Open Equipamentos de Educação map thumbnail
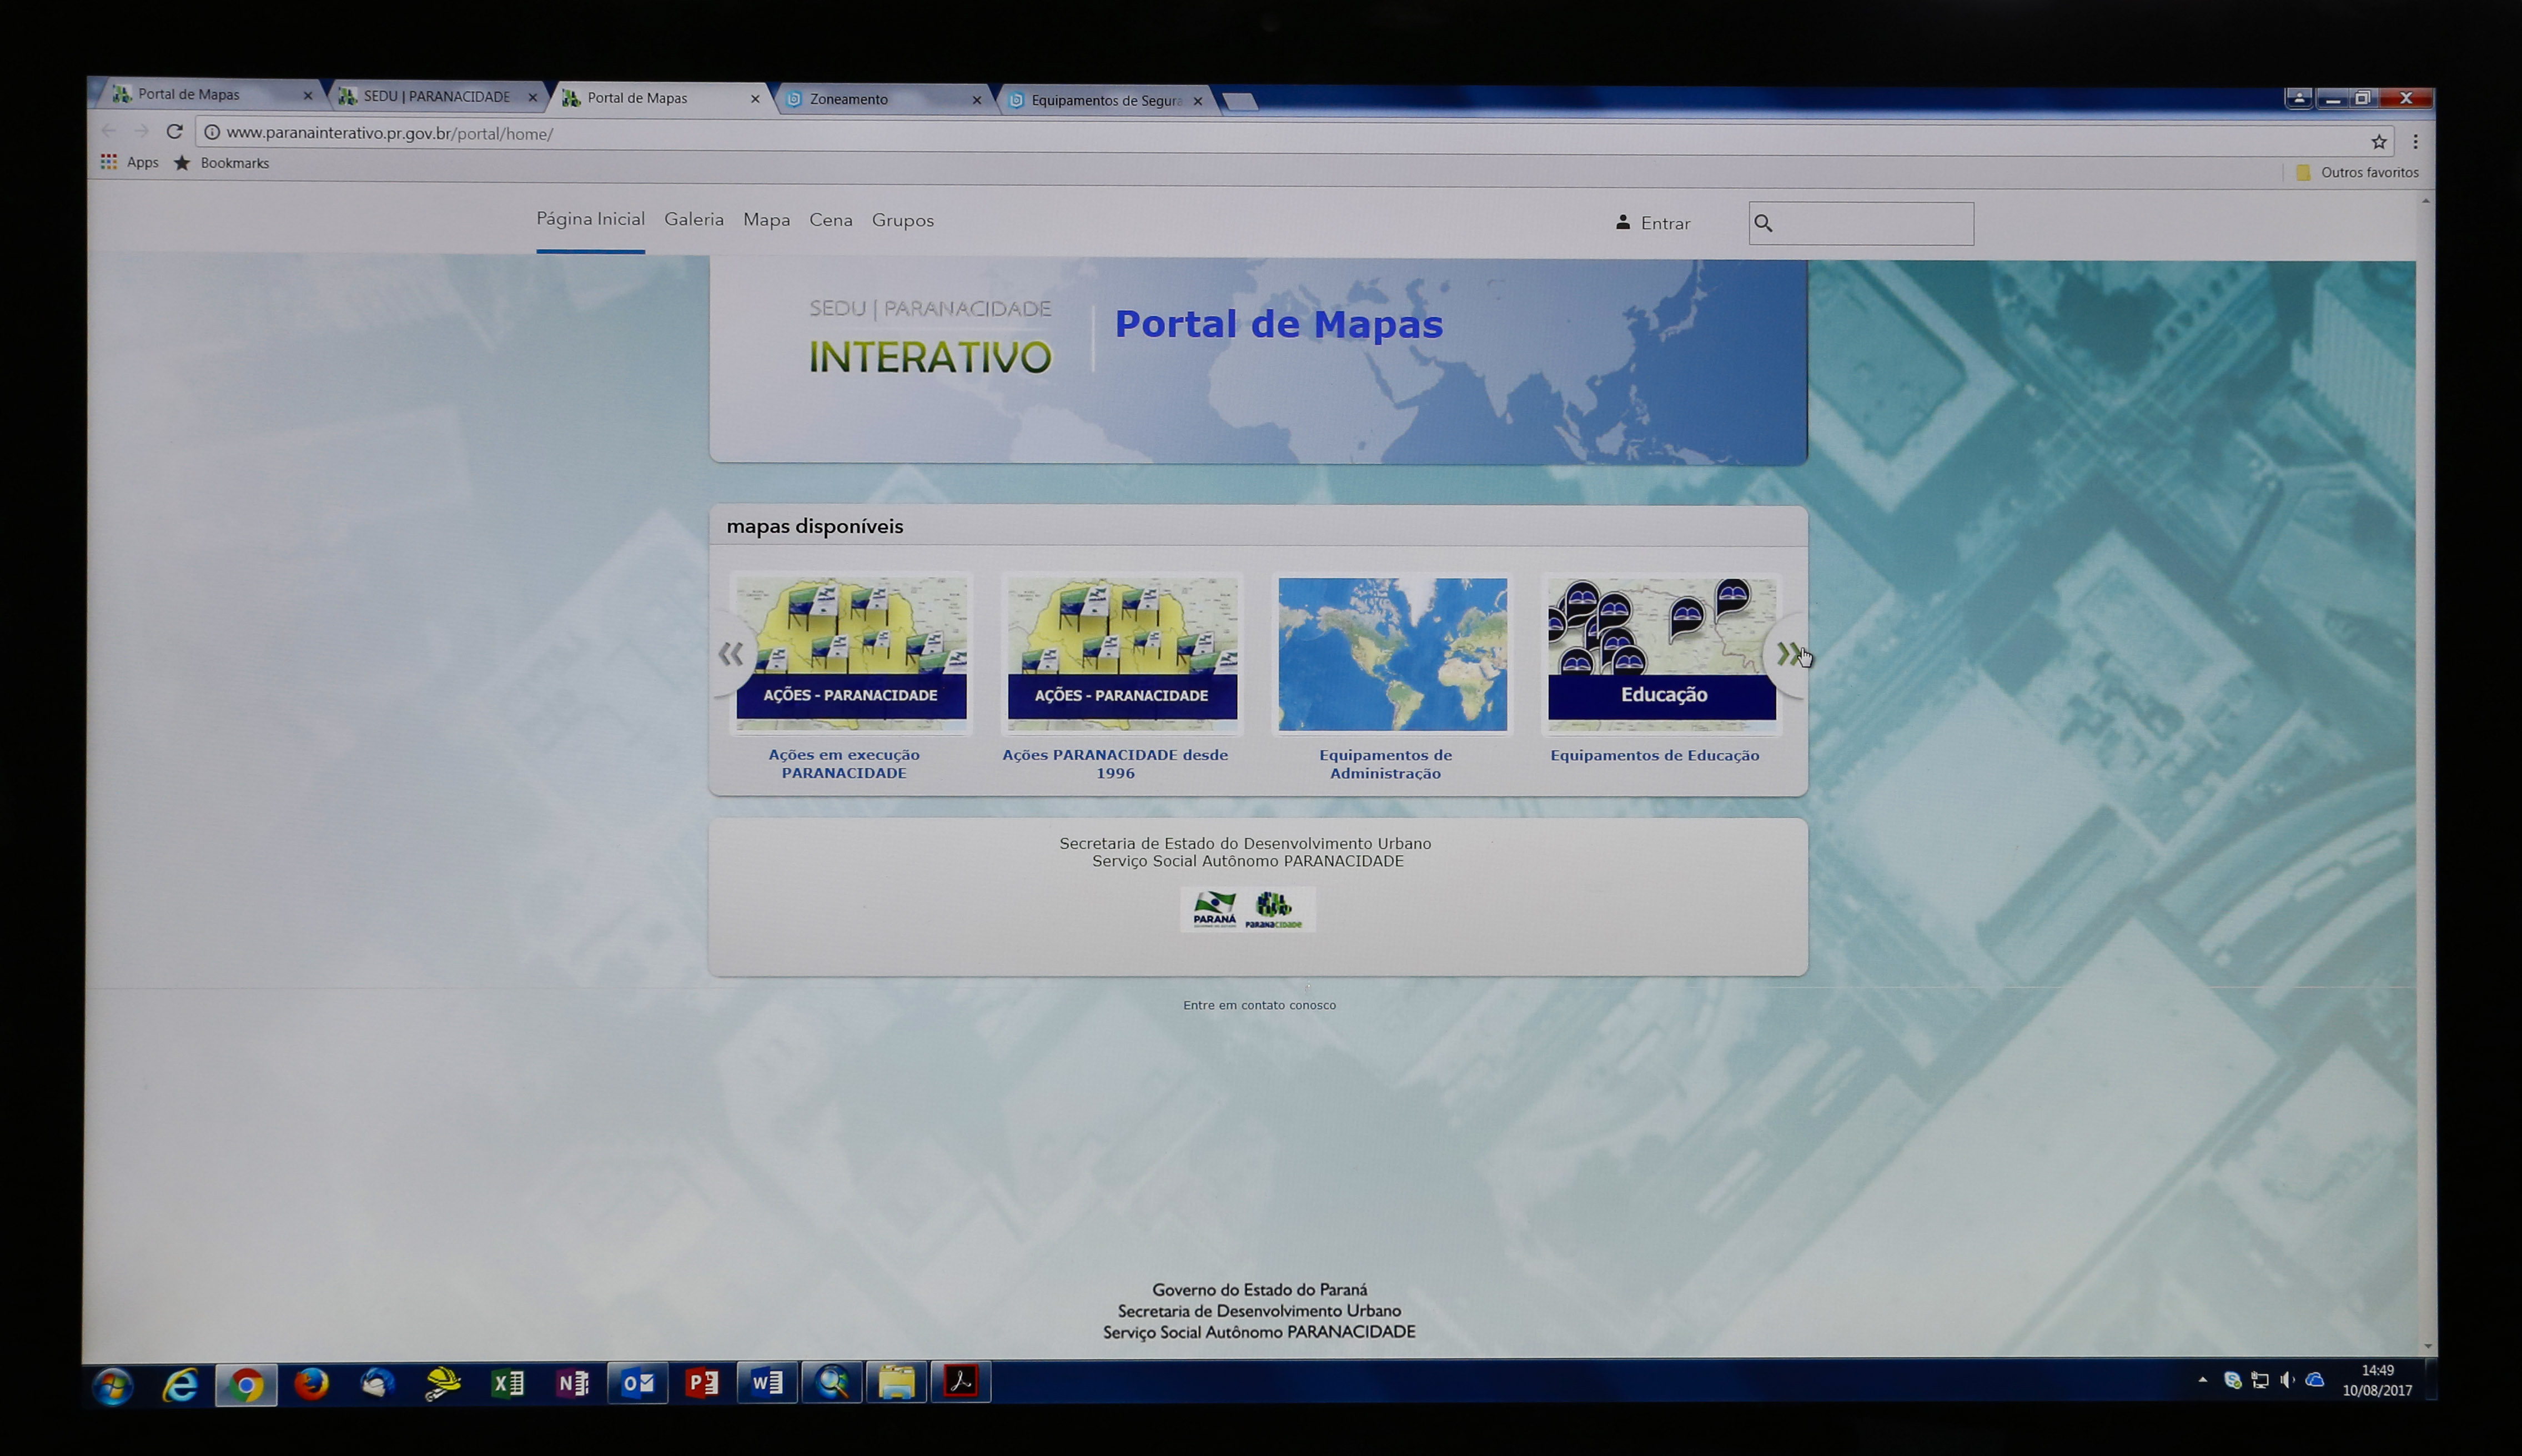 click(1661, 653)
